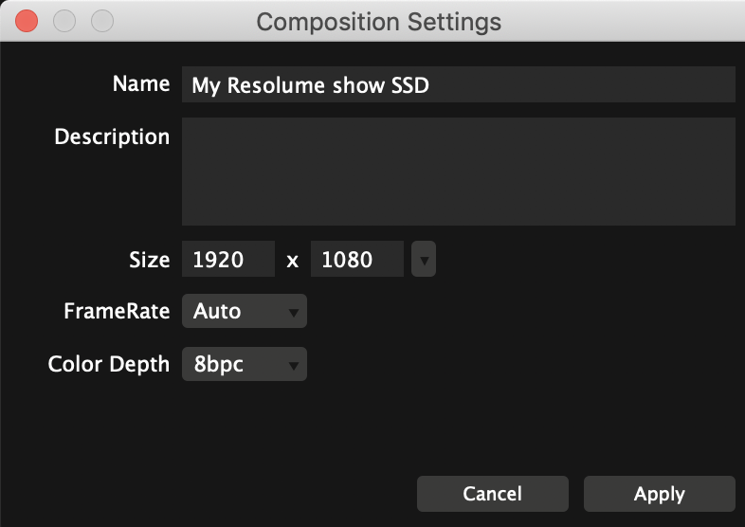Click the Composition Settings title text
This screenshot has height=527, width=745.
click(x=379, y=21)
